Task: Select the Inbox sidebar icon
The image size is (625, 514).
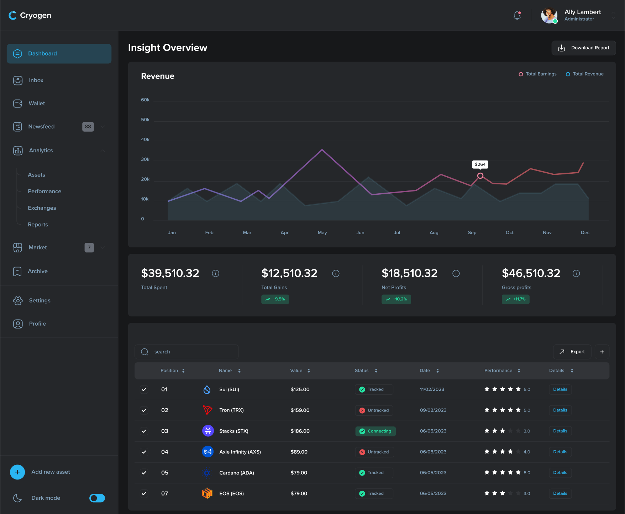Action: (x=18, y=80)
